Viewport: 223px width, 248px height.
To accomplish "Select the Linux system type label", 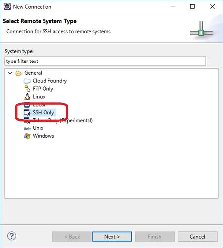I will [x=39, y=97].
